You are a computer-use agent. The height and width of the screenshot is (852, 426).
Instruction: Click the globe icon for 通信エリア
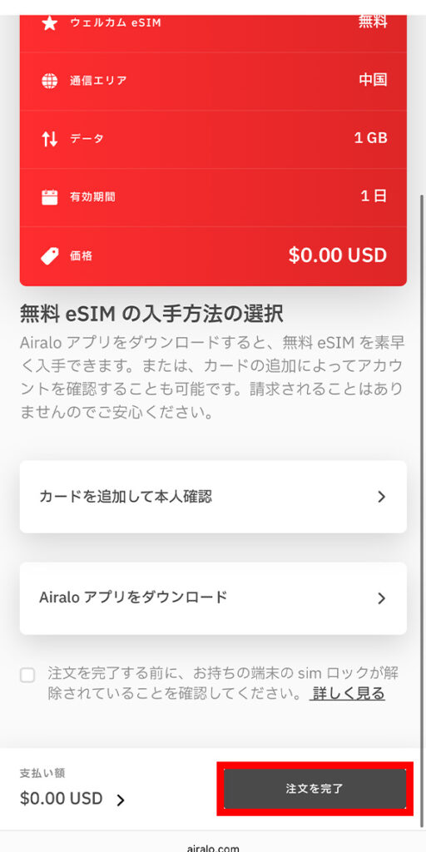49,81
